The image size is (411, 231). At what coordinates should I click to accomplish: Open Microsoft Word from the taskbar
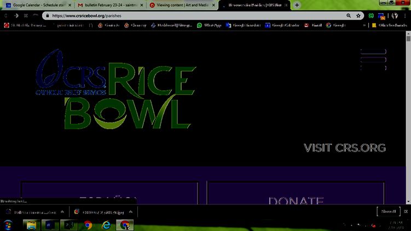pos(50,225)
